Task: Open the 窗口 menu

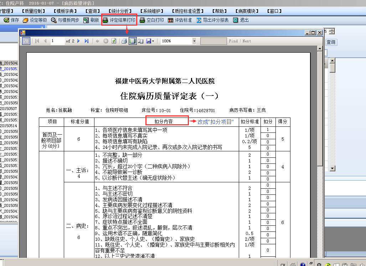Action: coord(274,11)
